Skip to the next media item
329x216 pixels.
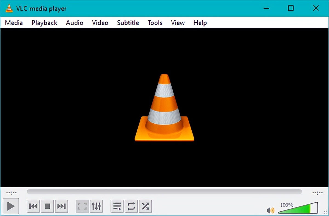pyautogui.click(x=61, y=206)
